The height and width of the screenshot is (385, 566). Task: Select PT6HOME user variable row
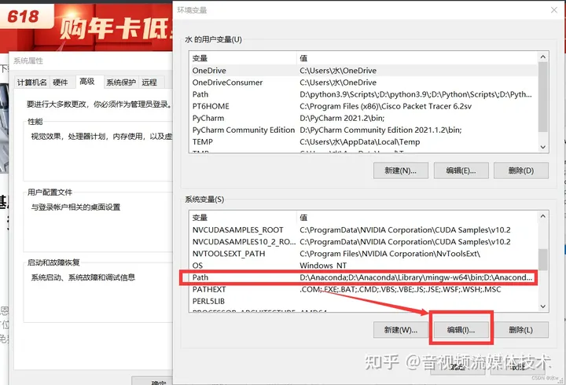point(363,106)
